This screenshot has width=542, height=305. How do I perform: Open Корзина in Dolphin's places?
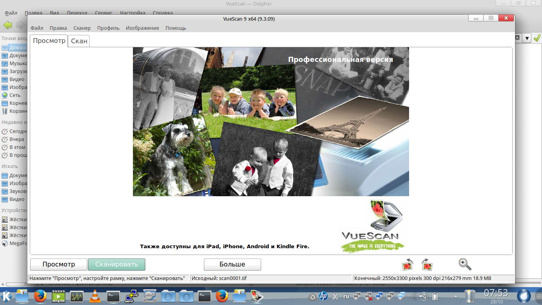pyautogui.click(x=14, y=111)
